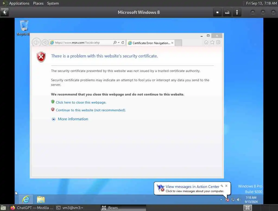This screenshot has width=278, height=211.
Task: Click the Internet Explorer back arrow
Action: (37, 43)
